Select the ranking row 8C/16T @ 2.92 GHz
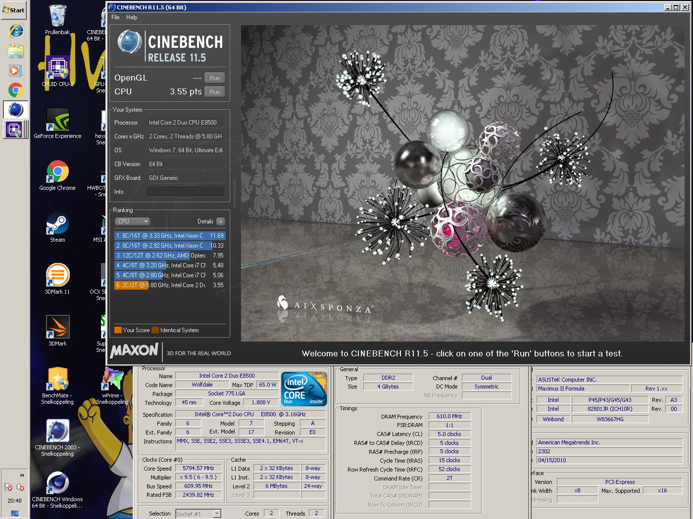The image size is (693, 519). (170, 246)
